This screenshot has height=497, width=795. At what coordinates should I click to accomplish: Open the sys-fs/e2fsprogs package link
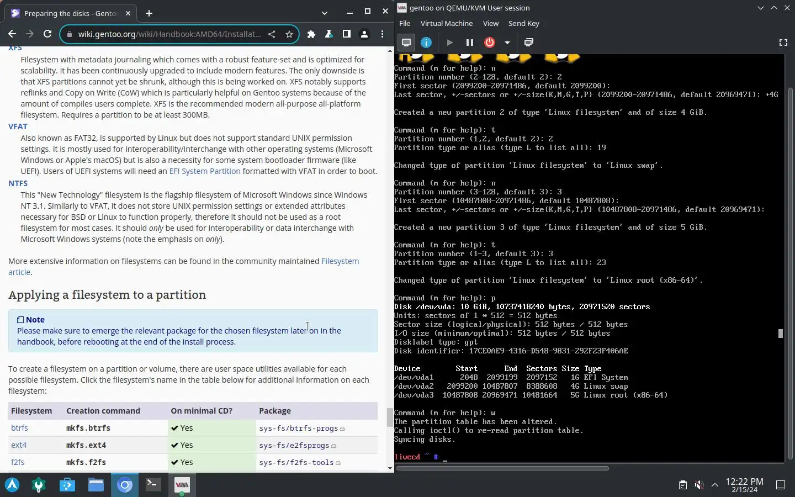[x=294, y=445]
